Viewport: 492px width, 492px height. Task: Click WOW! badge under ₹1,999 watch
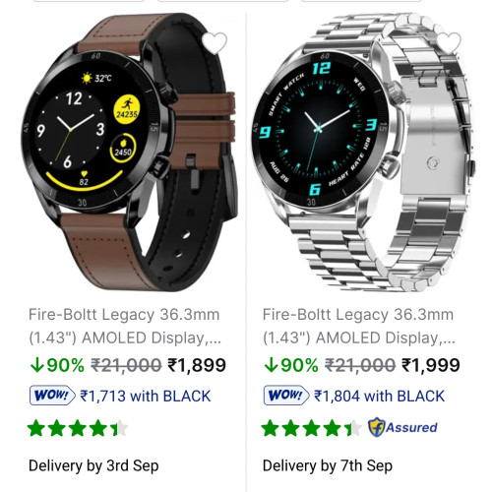pos(286,396)
